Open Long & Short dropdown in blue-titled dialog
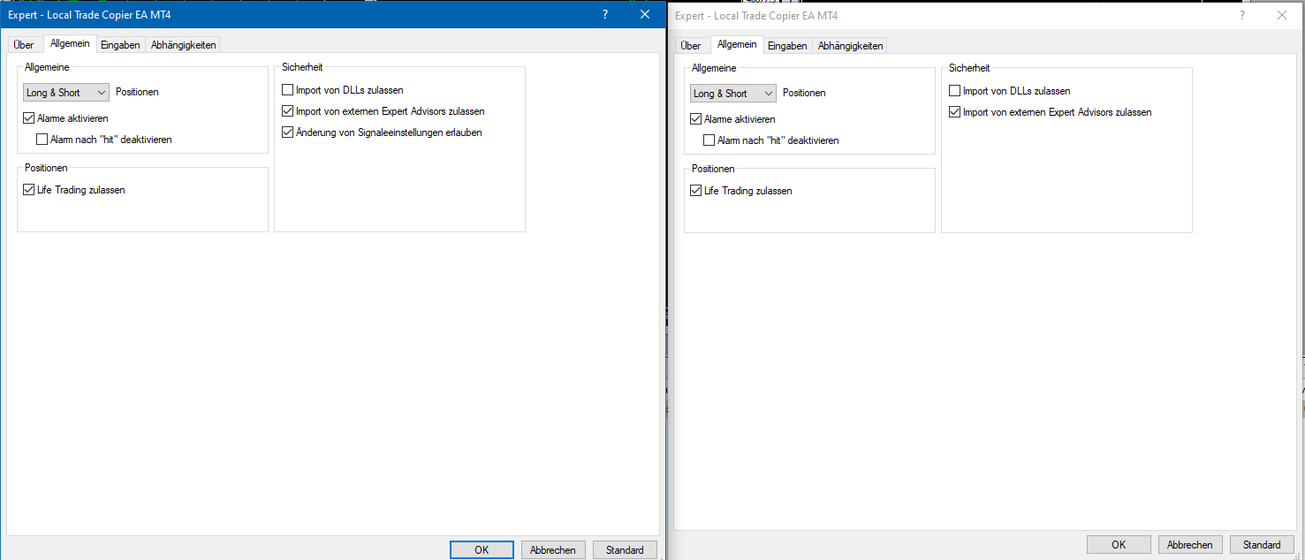 [x=66, y=92]
